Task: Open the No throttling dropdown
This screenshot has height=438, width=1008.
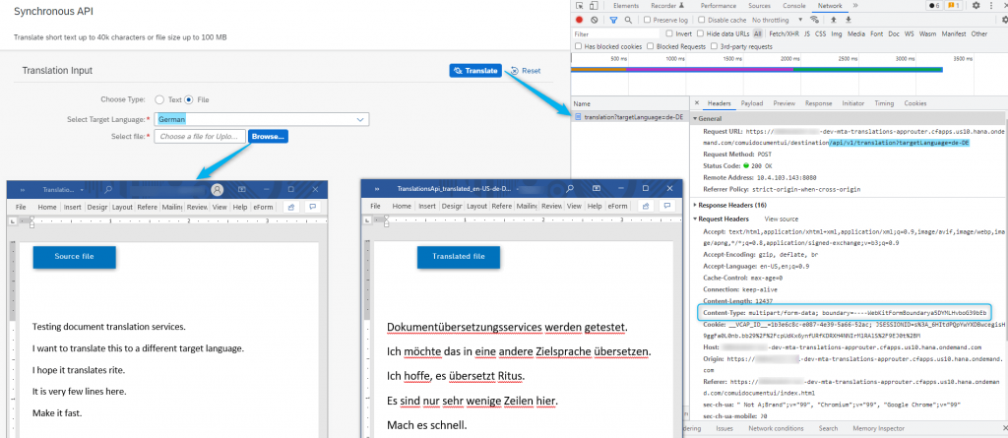Action: tap(780, 20)
